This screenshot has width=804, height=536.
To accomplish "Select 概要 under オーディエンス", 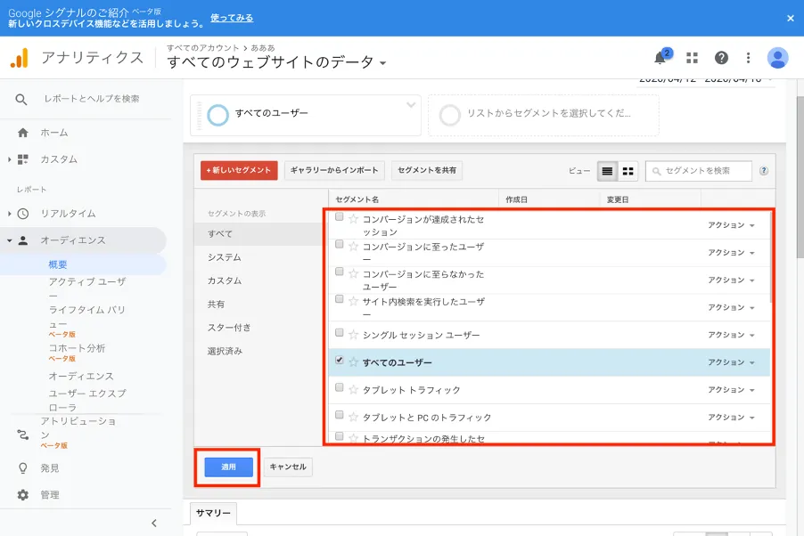I will (58, 264).
